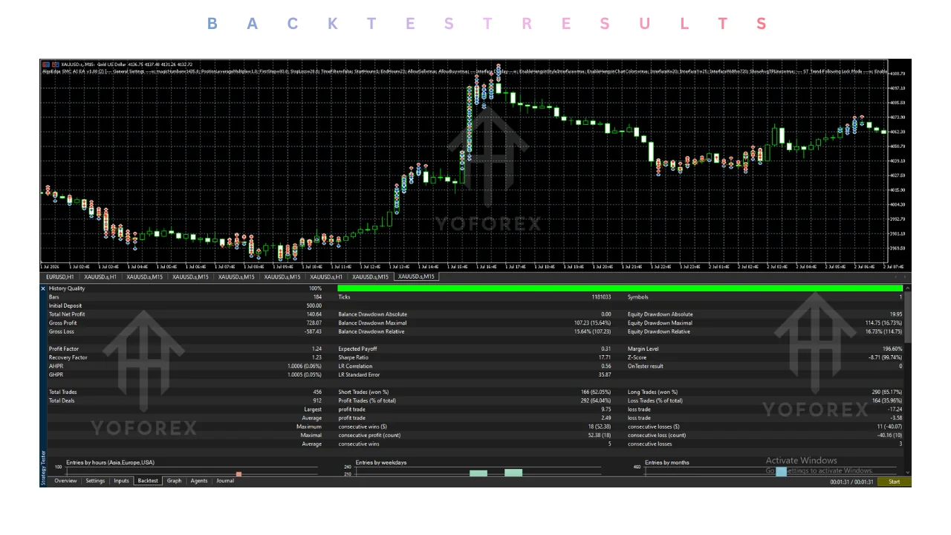Click the Entries by months chart label
This screenshot has width=951, height=535.
666,462
